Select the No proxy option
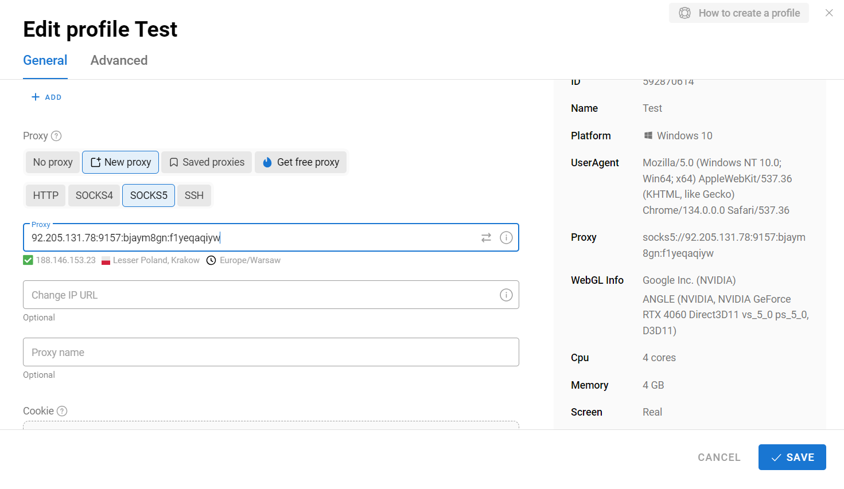 pos(53,162)
